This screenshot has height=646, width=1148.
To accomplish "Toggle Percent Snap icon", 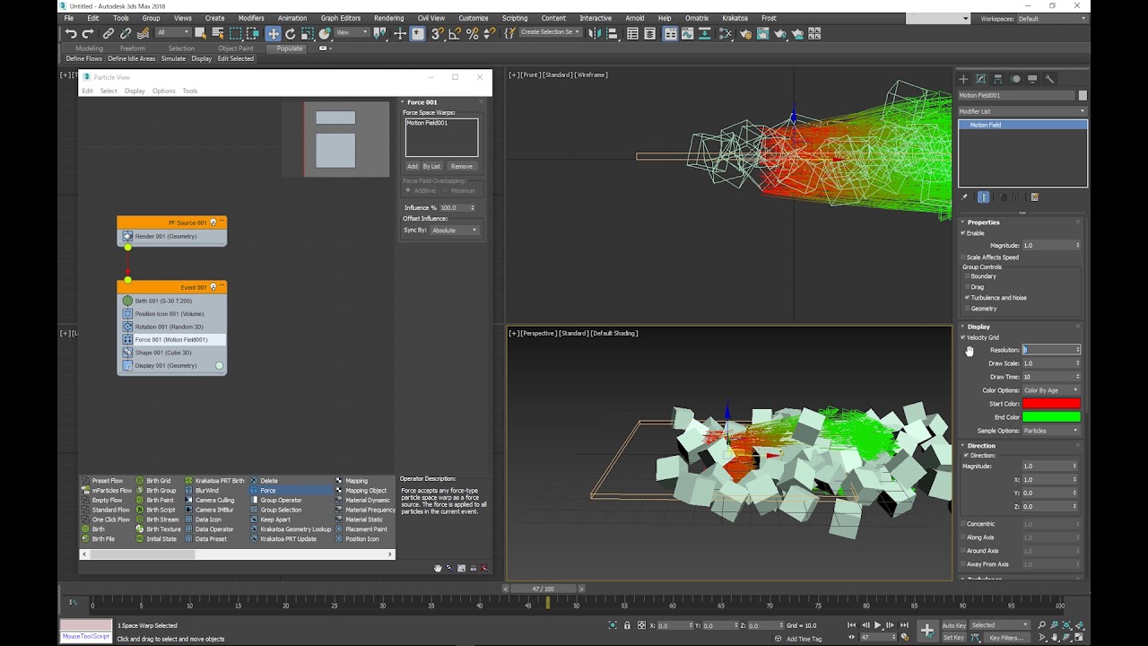I will 472,33.
